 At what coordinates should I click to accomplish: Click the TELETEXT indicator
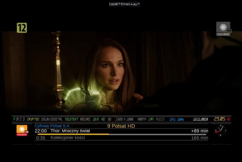coord(71,119)
